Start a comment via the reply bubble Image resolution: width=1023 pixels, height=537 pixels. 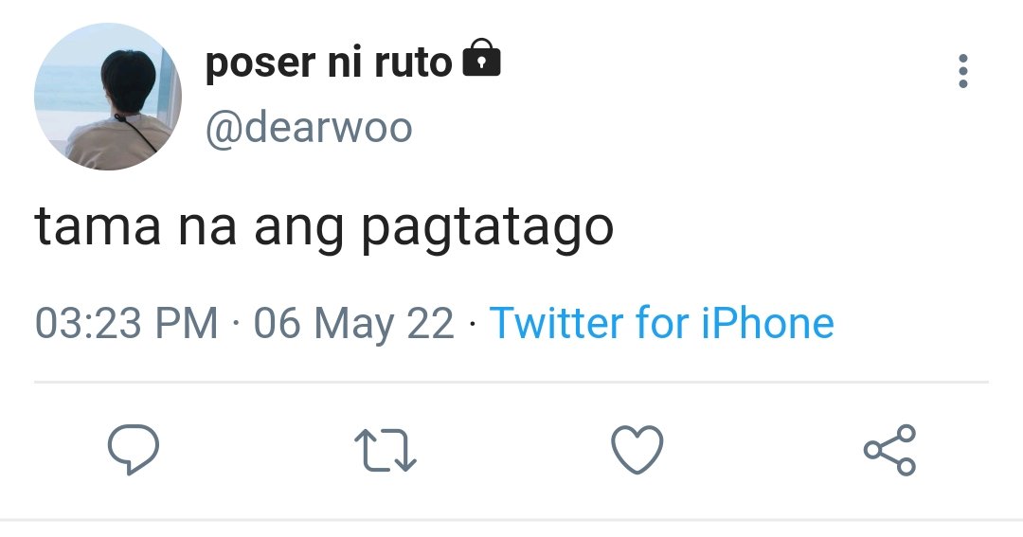(x=134, y=449)
